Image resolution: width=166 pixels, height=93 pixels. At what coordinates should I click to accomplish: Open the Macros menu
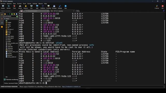pyautogui.click(x=40, y=4)
